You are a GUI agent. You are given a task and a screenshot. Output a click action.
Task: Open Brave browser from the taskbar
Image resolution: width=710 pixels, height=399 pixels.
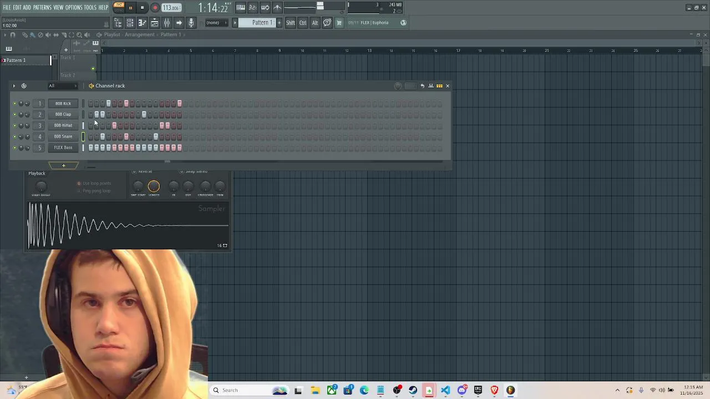(x=494, y=391)
